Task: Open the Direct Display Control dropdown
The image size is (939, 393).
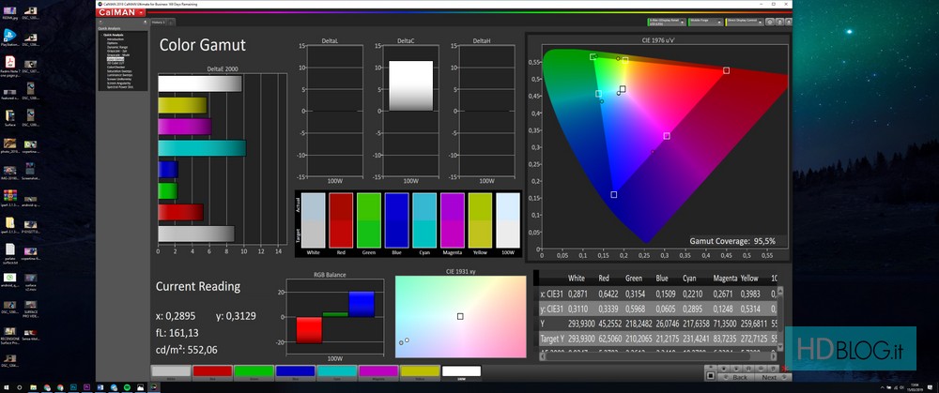Action: (x=744, y=22)
